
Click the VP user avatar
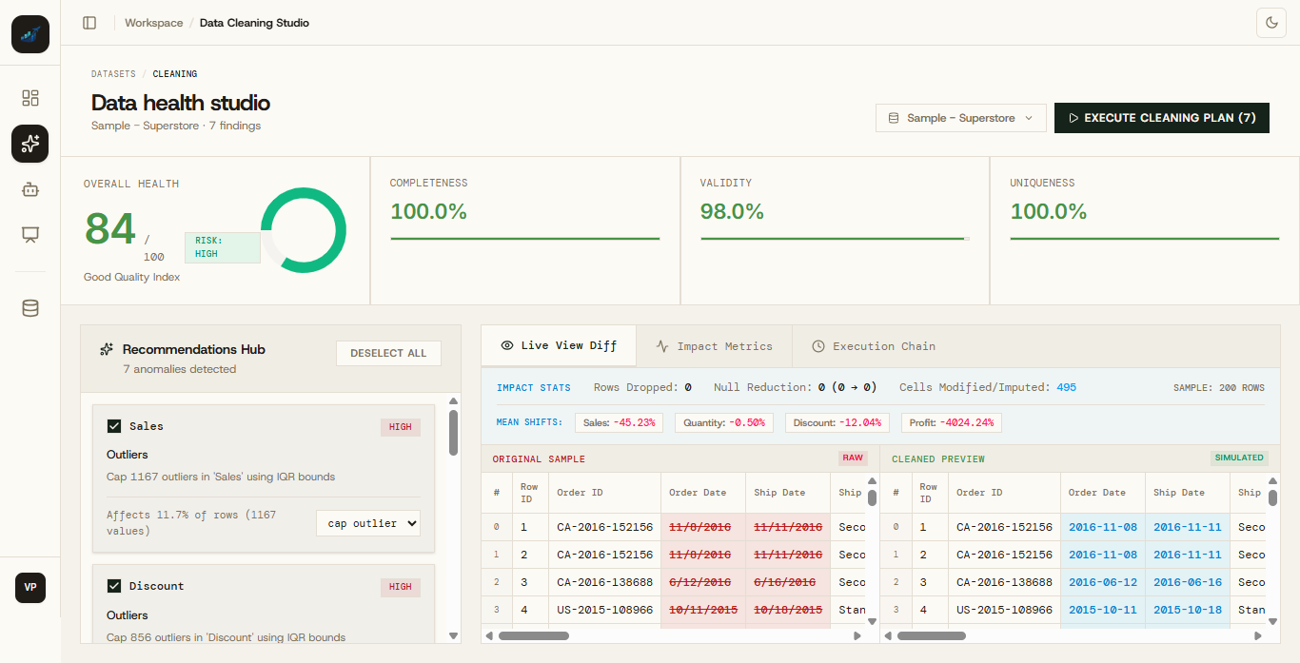[x=30, y=588]
